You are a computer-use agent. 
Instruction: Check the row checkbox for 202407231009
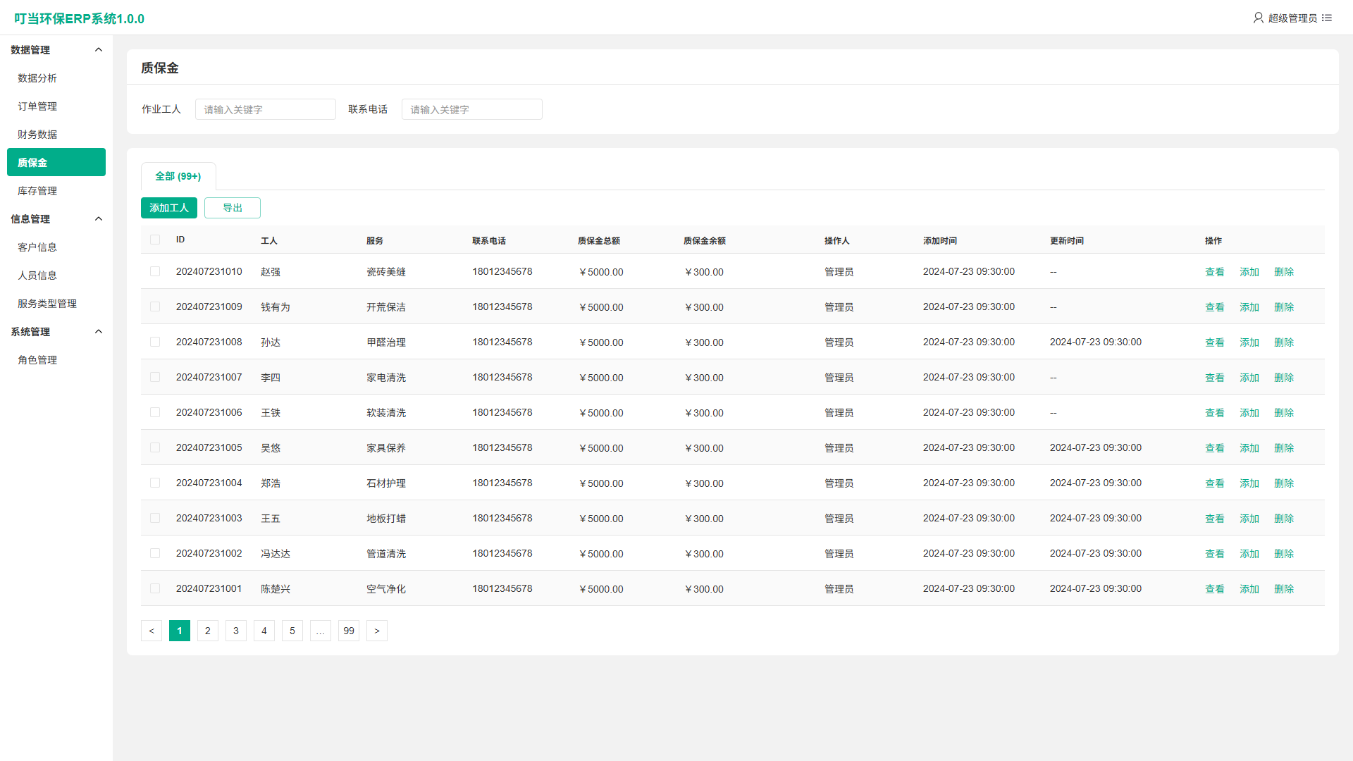click(x=155, y=307)
